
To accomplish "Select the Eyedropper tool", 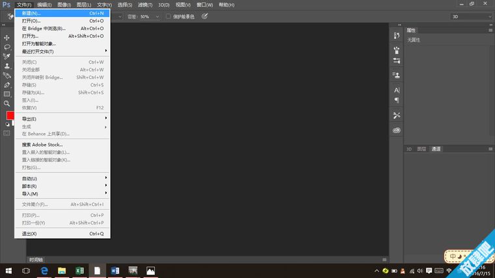I will point(7,57).
